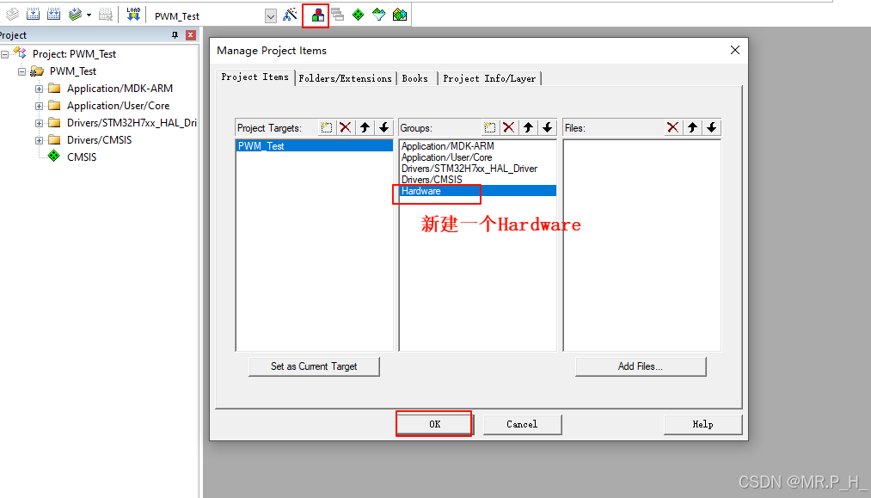The image size is (871, 498).
Task: Click the Manage Project Items blocks icon
Action: [318, 15]
